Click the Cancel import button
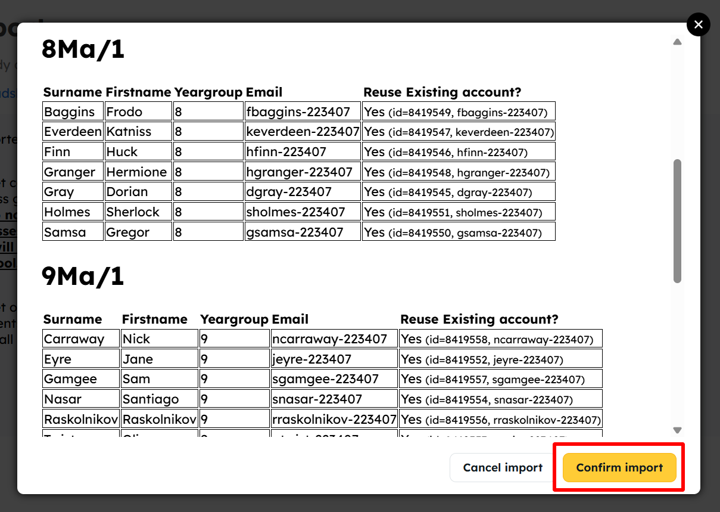The height and width of the screenshot is (512, 720). coord(503,467)
